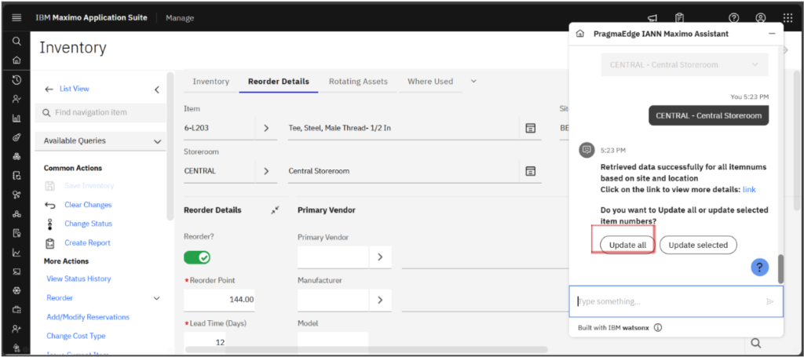Minimize the Maximo Assistant chat panel
Screen dimensions: 804x357
coord(772,34)
